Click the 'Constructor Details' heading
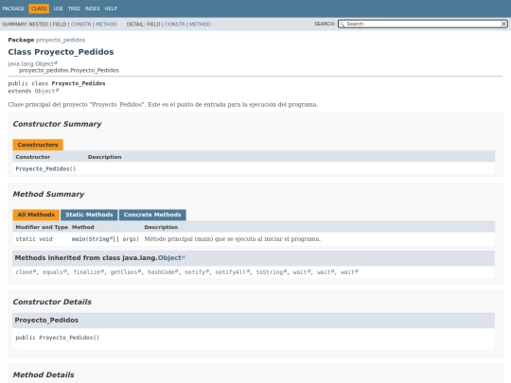The height and width of the screenshot is (383, 511). (52, 302)
